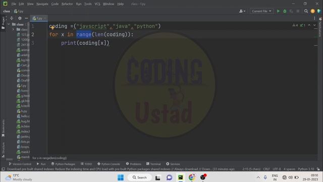Open the weather widget showing 13°C
323x182 pixels.
19,177
